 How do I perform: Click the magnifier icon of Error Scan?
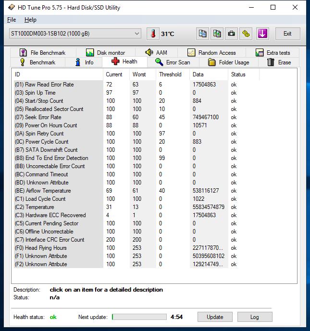(x=159, y=62)
